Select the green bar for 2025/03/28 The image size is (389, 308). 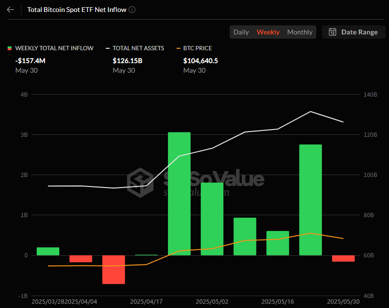tap(48, 251)
